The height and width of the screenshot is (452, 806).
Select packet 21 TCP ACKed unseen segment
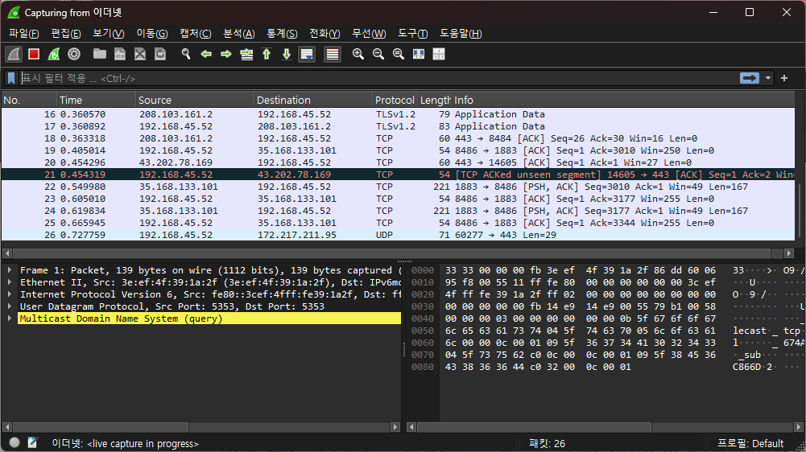(398, 175)
